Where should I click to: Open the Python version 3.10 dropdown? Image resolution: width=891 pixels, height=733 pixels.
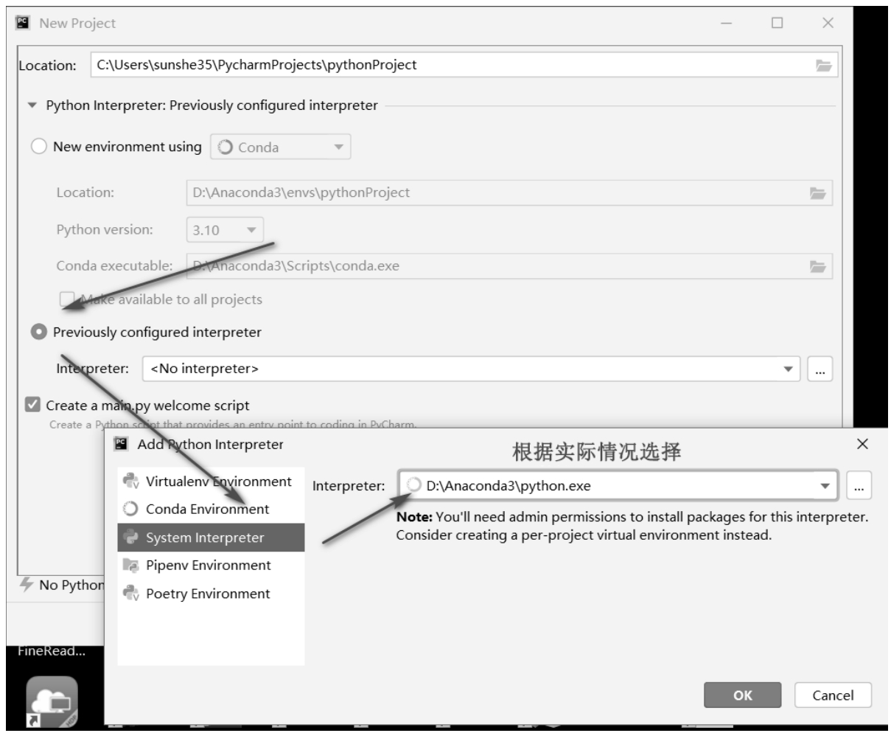224,229
